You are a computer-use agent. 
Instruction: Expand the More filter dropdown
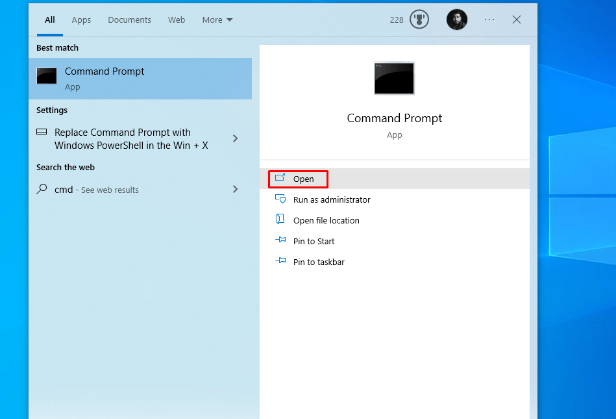pos(217,19)
